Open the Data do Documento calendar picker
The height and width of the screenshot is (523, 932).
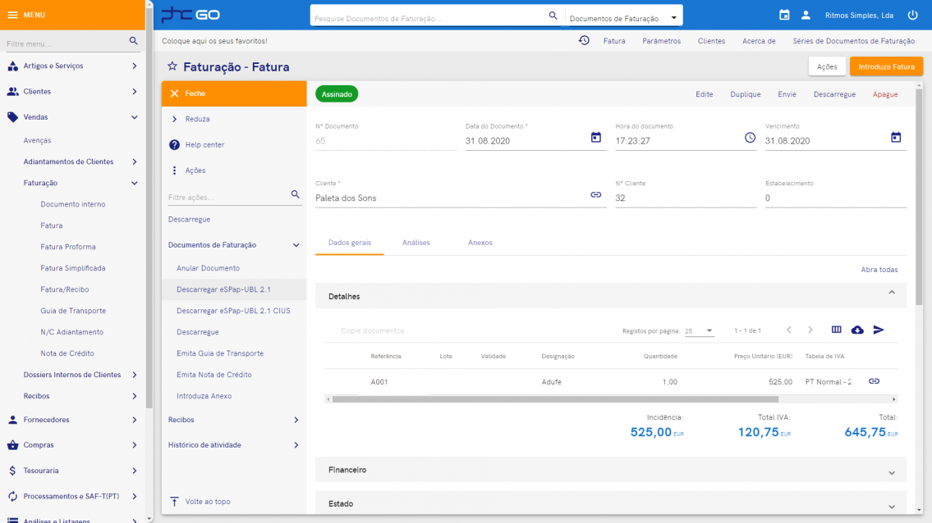click(596, 137)
